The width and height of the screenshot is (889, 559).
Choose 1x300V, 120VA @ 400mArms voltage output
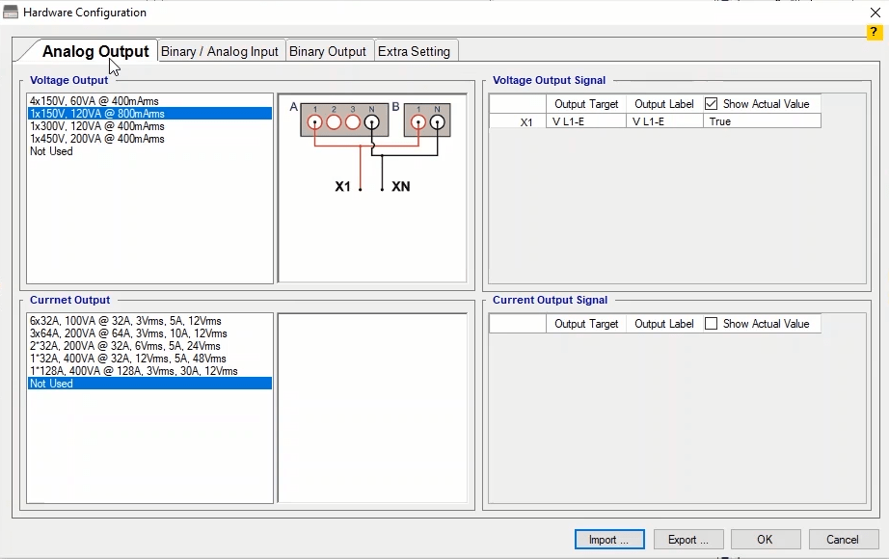[97, 126]
